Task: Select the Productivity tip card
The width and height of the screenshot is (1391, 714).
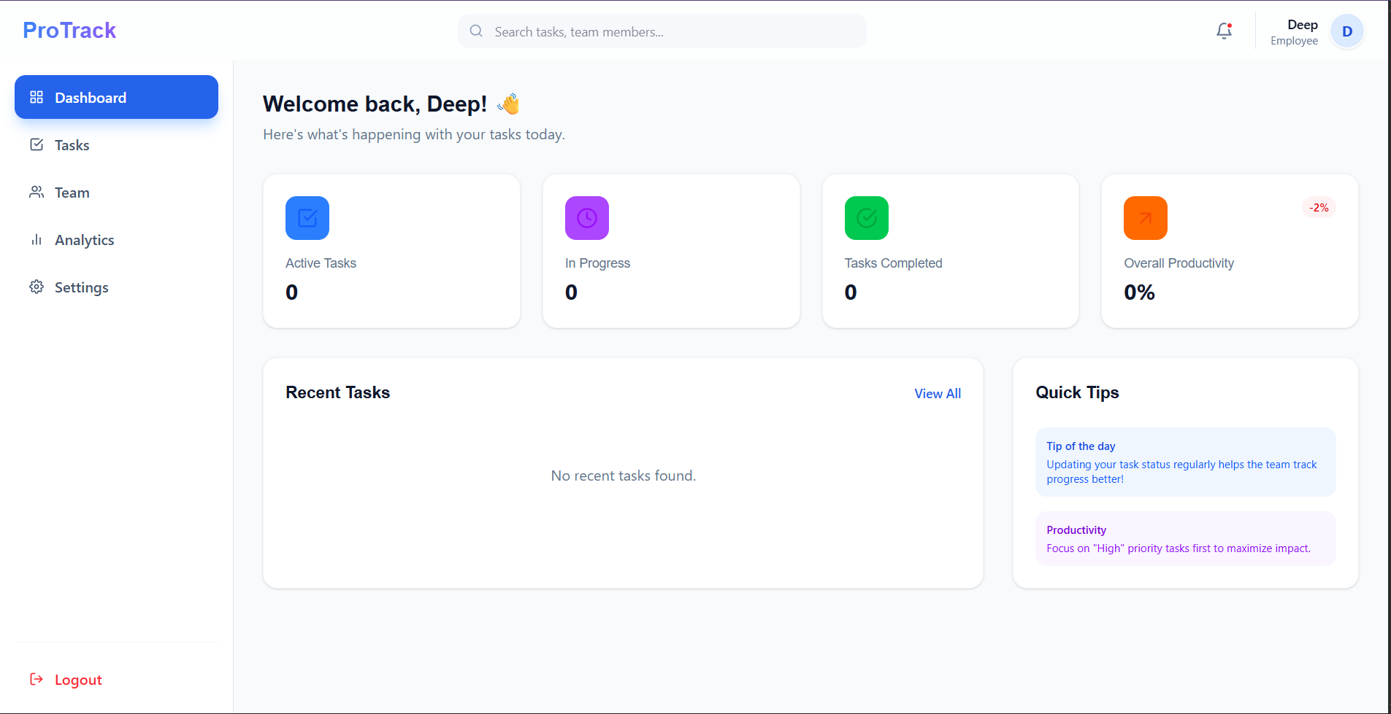Action: [1184, 539]
